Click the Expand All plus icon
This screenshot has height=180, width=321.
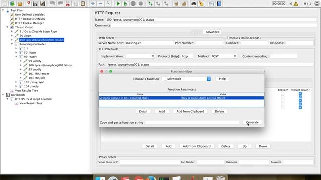click(x=93, y=3)
